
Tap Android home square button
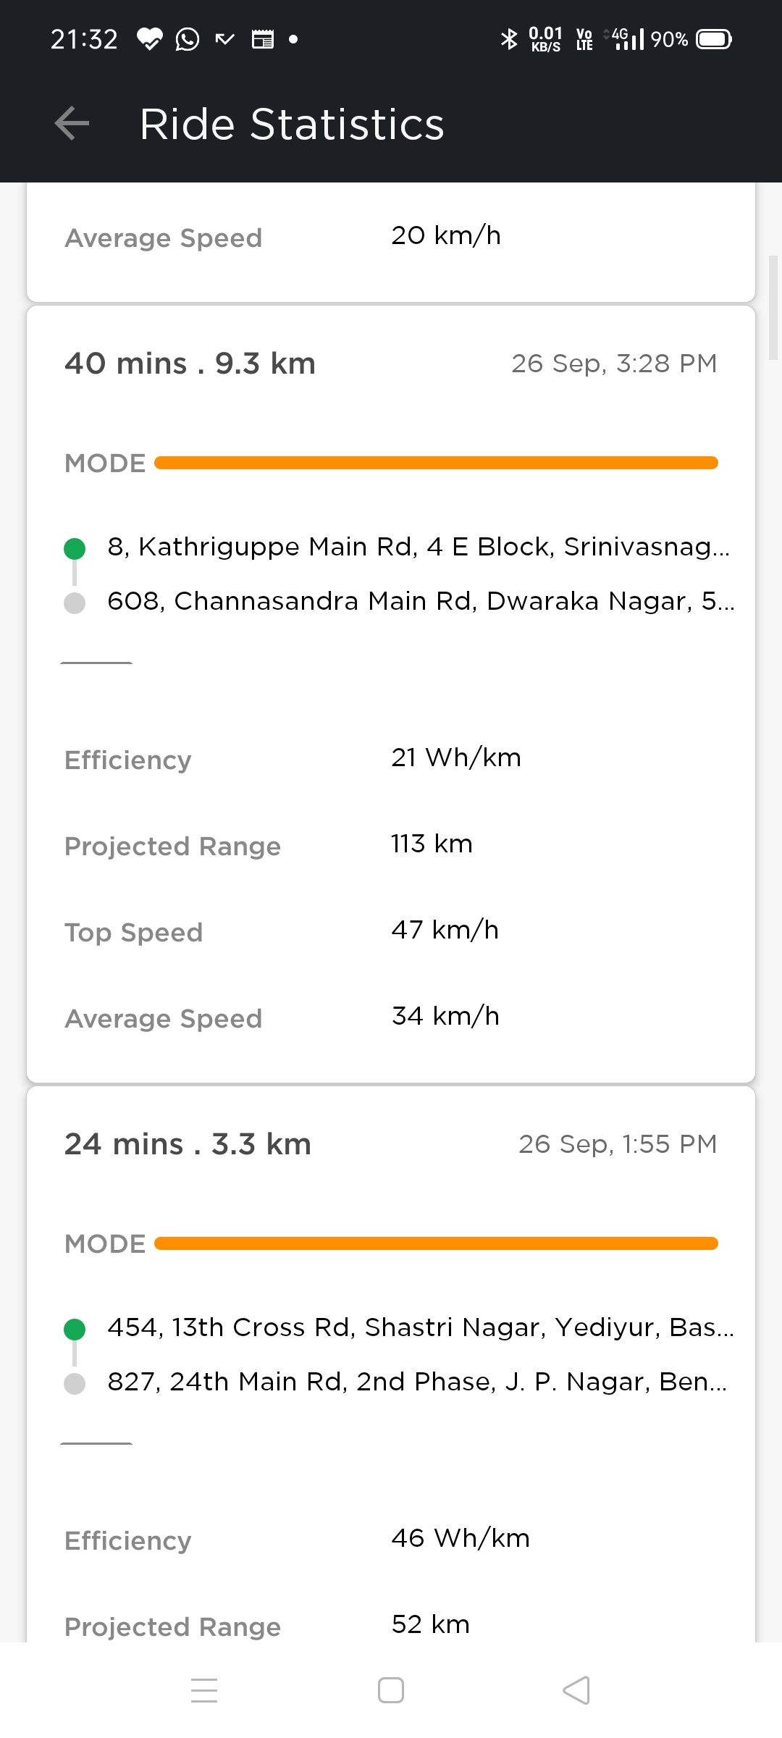pos(391,1690)
